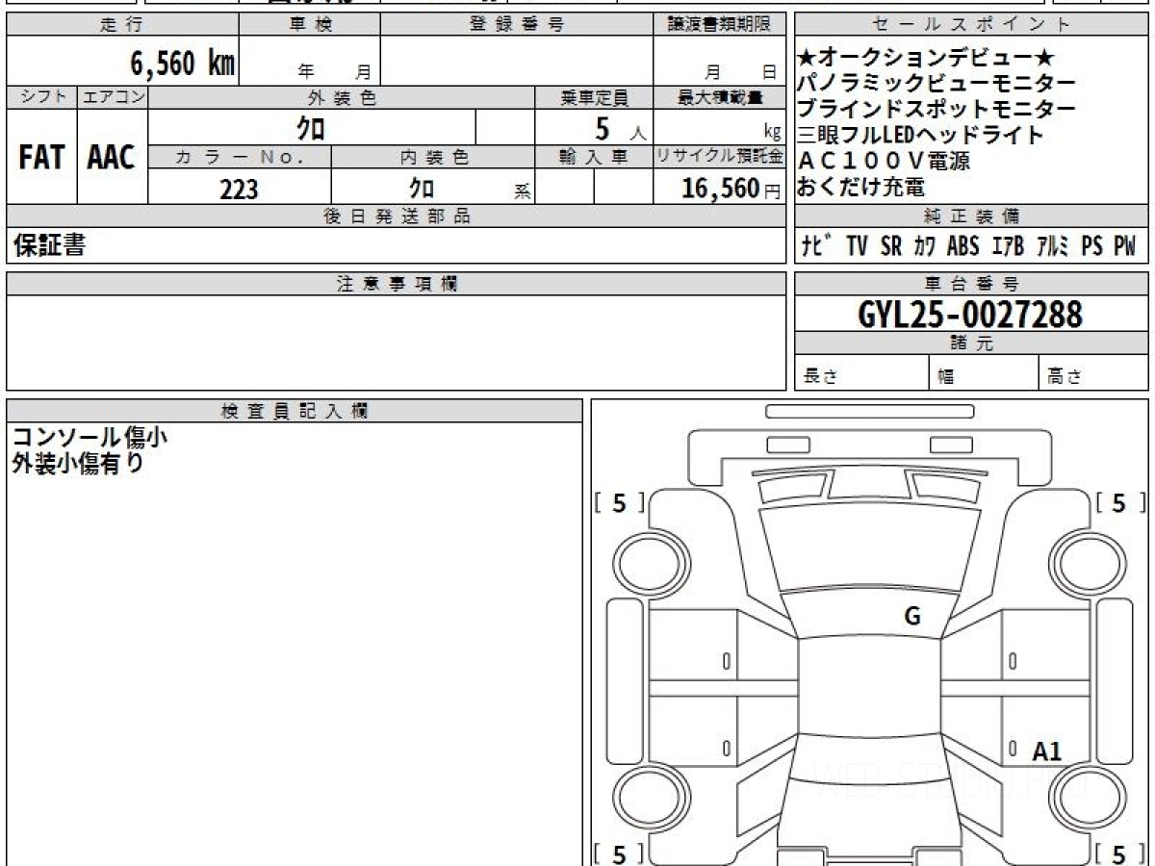This screenshot has width=1155, height=866.
Task: Select the パノラミックビューモニター line
Action: coord(937,85)
